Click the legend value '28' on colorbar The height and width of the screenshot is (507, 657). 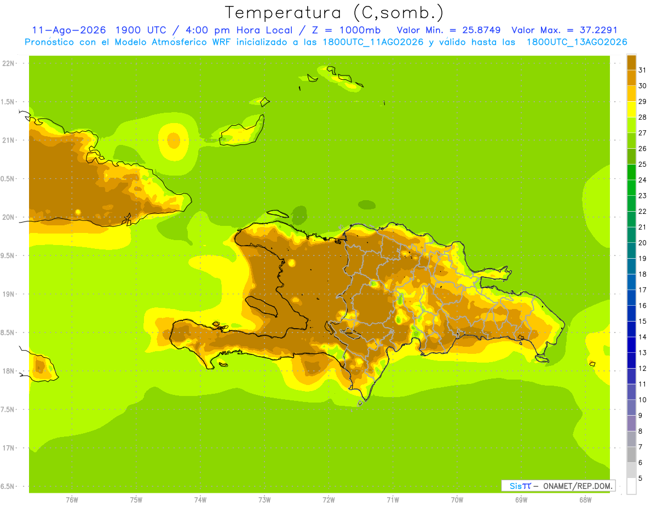[x=643, y=117]
